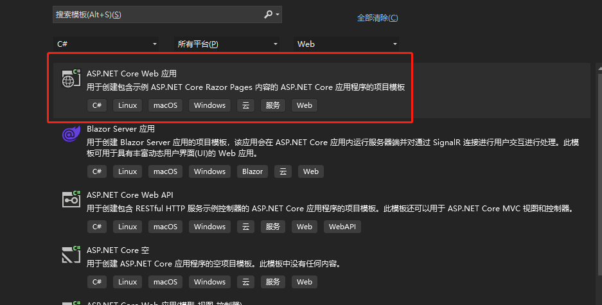Click the ASP.NET Core 空 description text
Image resolution: width=602 pixels, height=305 pixels.
(x=214, y=264)
